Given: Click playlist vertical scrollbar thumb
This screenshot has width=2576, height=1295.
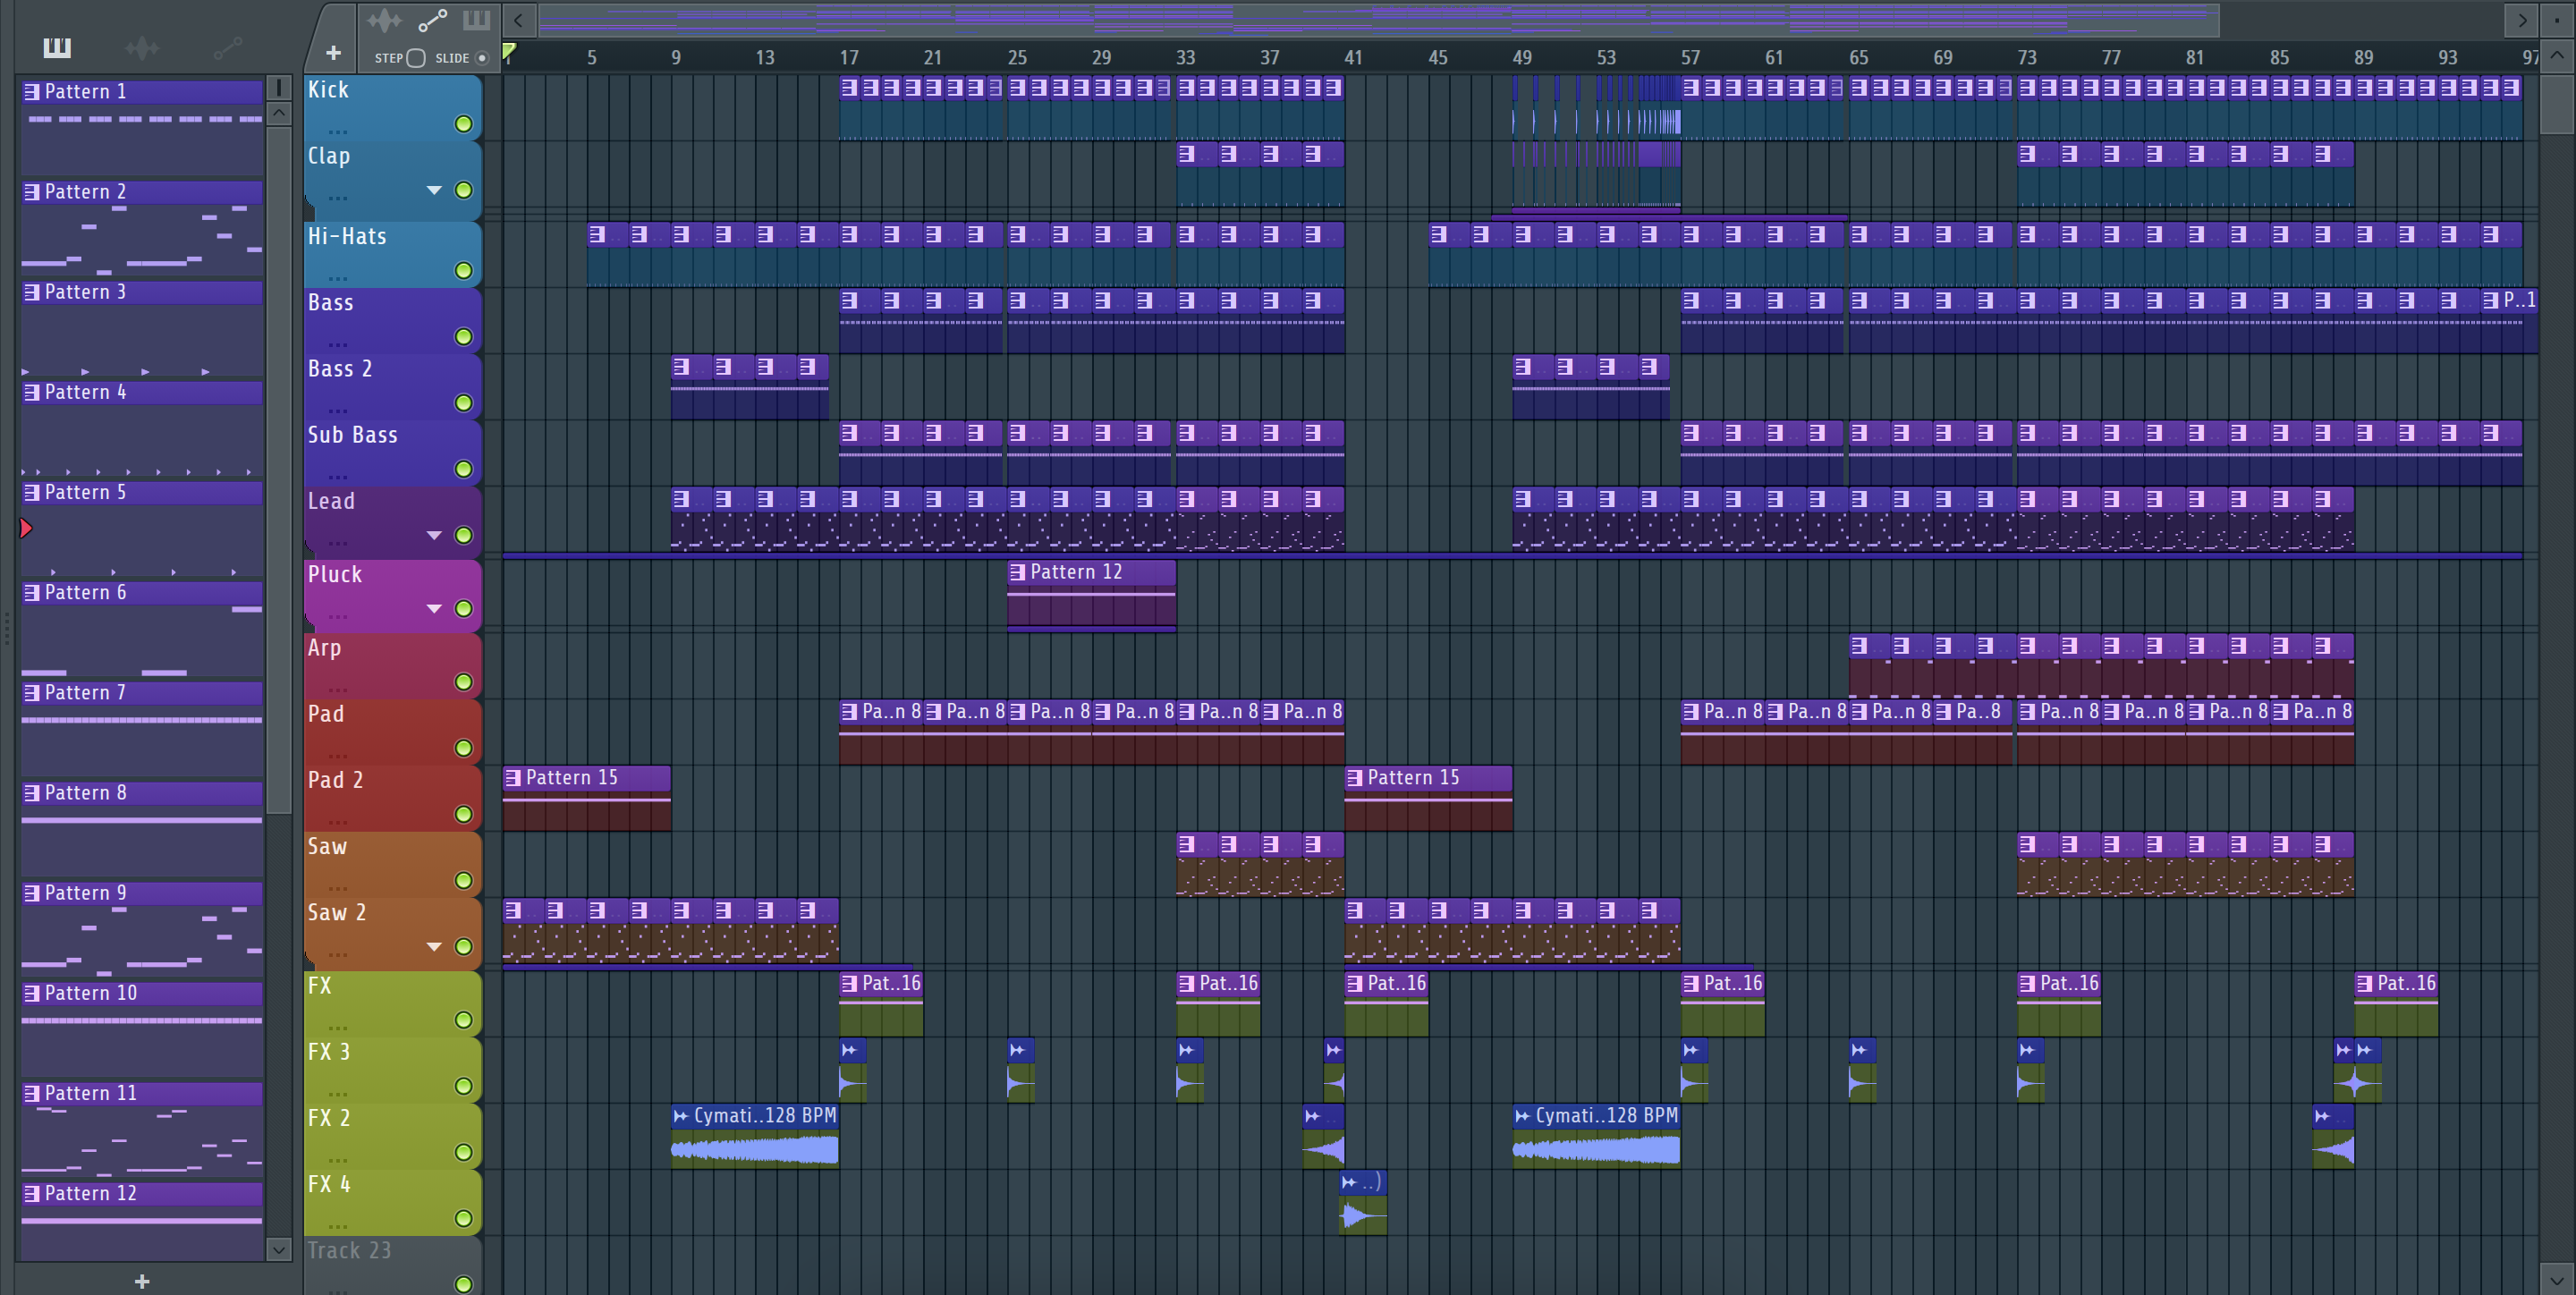Looking at the screenshot, I should [x=2557, y=103].
